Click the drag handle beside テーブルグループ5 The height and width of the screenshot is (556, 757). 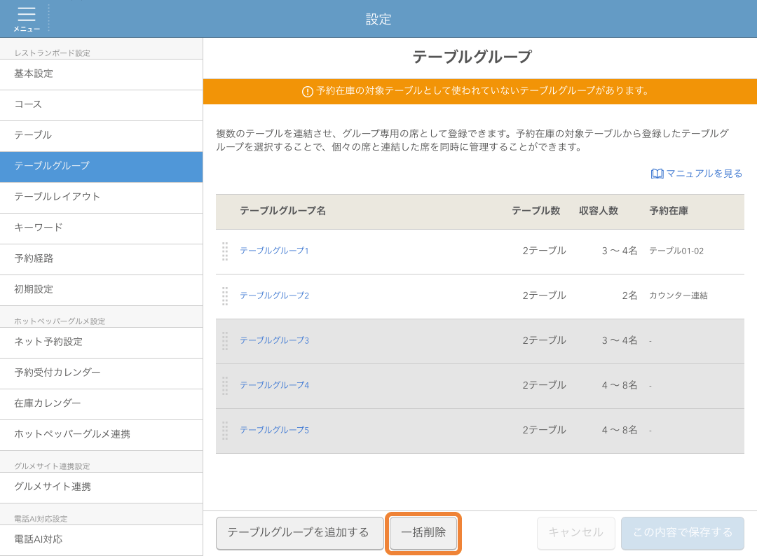click(225, 429)
